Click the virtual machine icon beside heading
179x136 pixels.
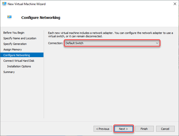[9, 17]
